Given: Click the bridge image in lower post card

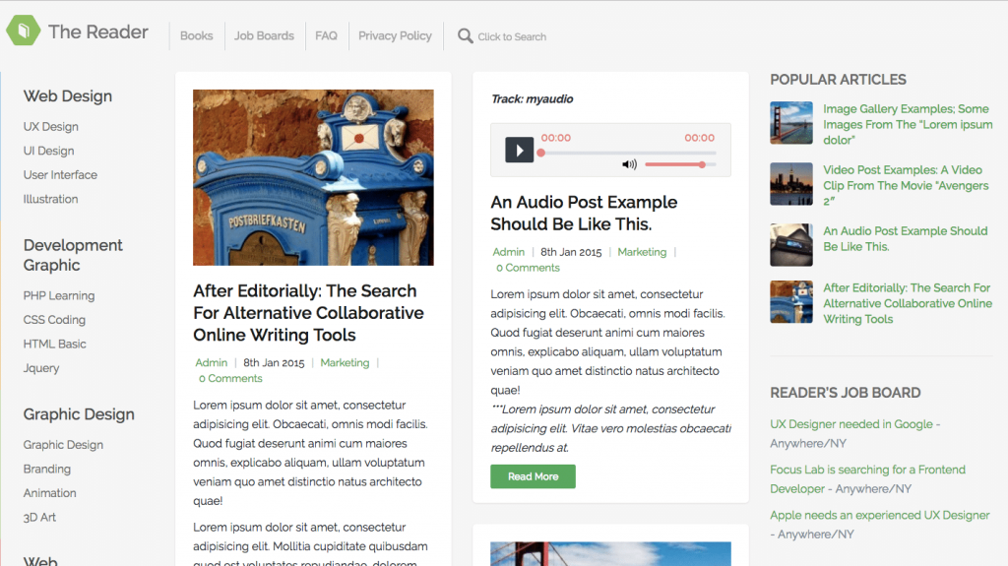Looking at the screenshot, I should (610, 554).
